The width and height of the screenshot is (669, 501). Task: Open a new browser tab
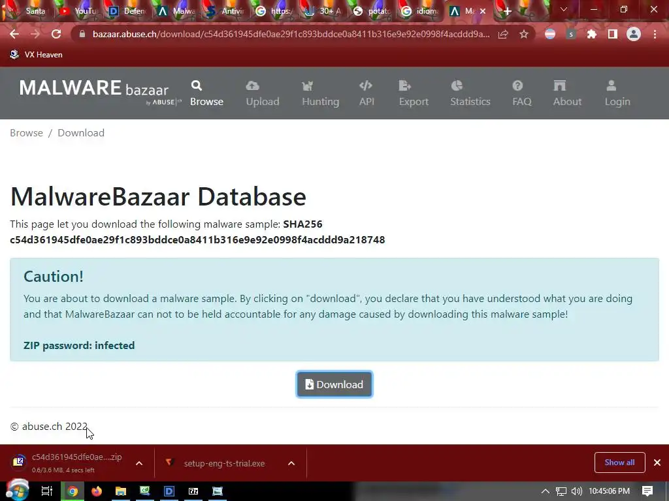[507, 12]
